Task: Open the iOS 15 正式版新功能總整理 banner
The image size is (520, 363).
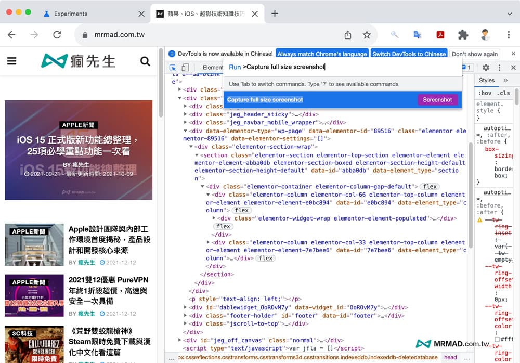Action: [79, 150]
